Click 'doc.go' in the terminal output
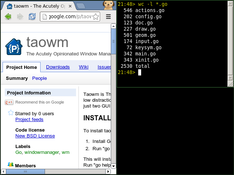The image size is (234, 175). tap(144, 23)
